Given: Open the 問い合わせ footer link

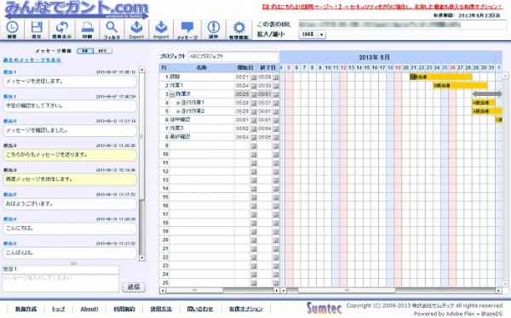Looking at the screenshot, I should click(200, 309).
